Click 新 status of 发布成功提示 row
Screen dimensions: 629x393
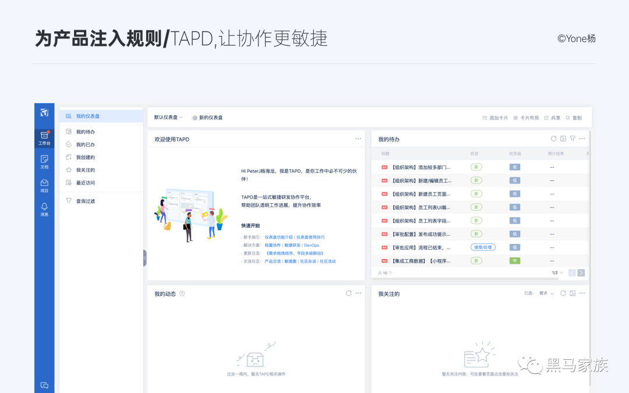point(476,234)
